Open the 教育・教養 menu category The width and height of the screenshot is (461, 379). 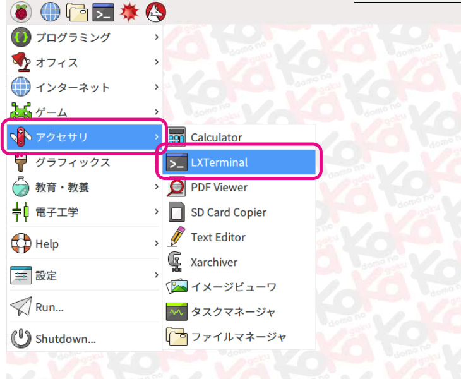click(x=85, y=187)
